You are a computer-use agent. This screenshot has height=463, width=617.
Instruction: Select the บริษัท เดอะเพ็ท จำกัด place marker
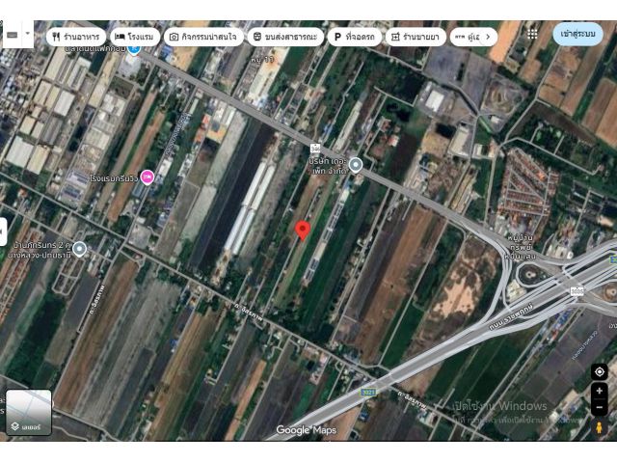[x=355, y=165]
